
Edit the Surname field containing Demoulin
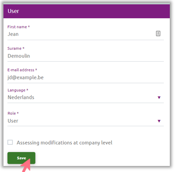tap(85, 56)
